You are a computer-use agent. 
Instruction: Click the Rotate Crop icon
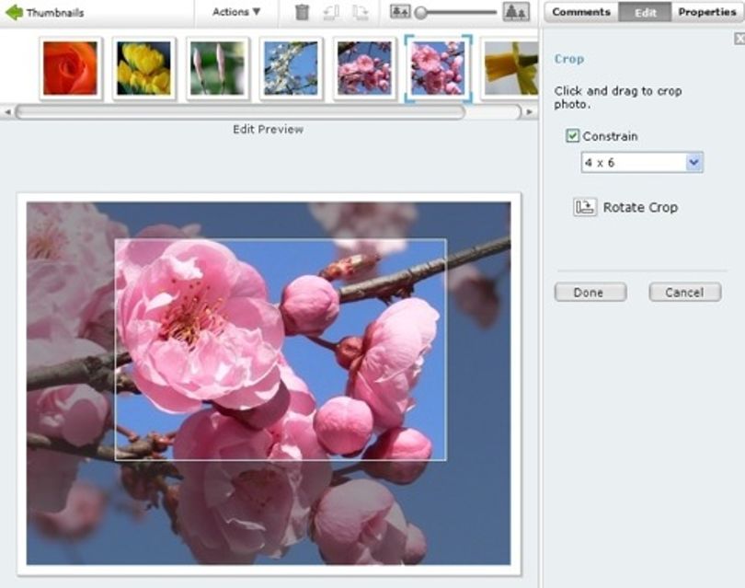pos(585,207)
